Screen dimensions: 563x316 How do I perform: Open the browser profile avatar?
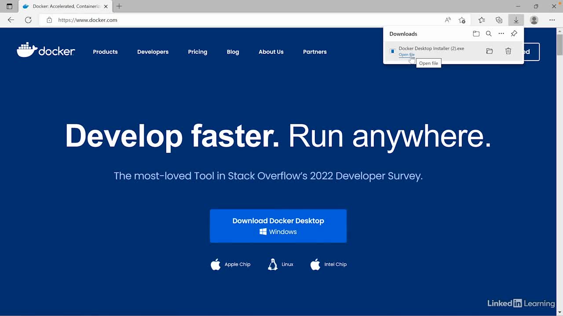tap(534, 20)
